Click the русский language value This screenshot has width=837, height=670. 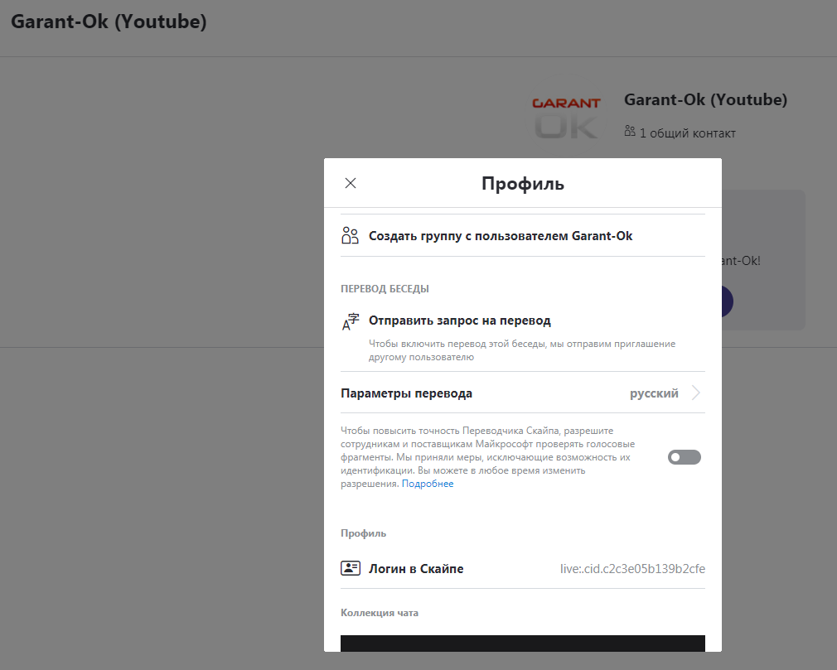tap(654, 393)
